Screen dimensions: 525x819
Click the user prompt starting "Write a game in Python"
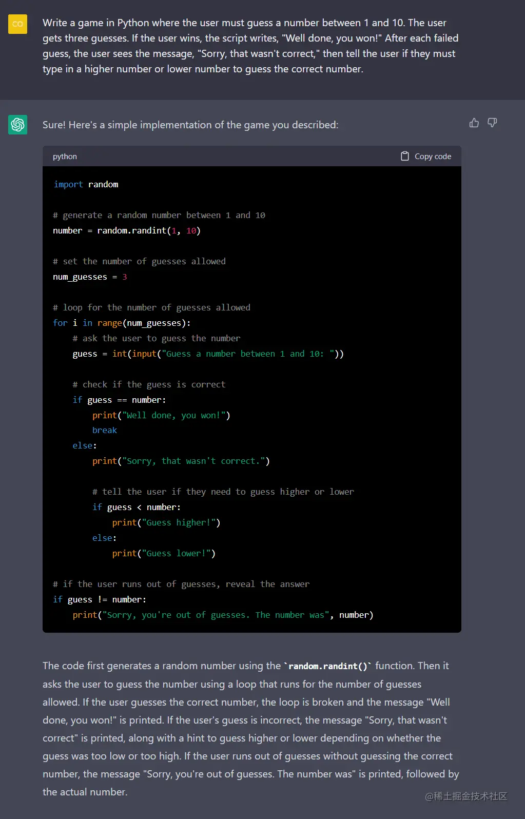point(250,46)
